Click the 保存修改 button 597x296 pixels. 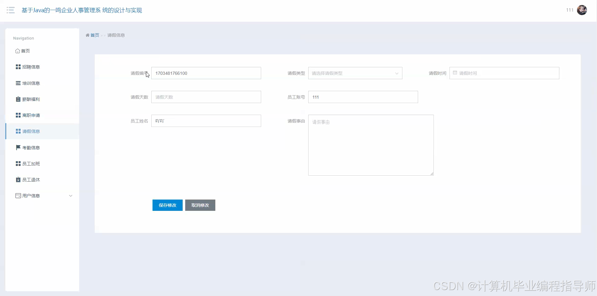168,205
